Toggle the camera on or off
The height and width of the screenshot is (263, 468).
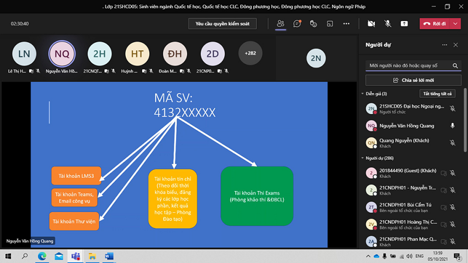[x=371, y=23]
